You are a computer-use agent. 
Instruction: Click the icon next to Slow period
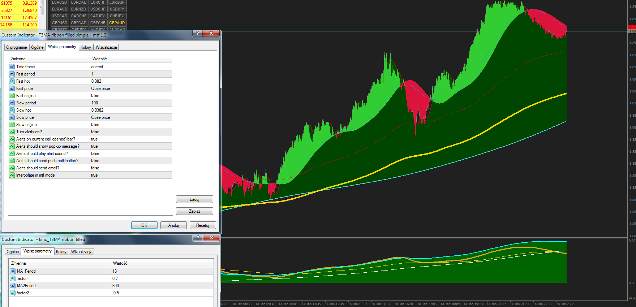pyautogui.click(x=12, y=103)
